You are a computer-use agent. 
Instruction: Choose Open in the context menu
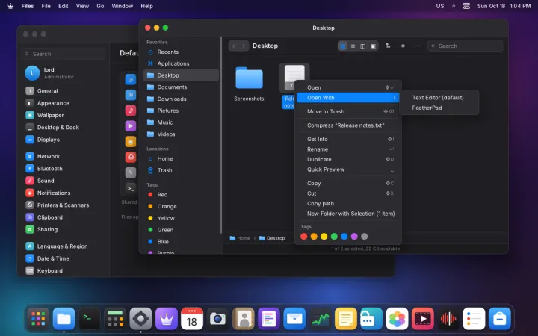pyautogui.click(x=348, y=87)
